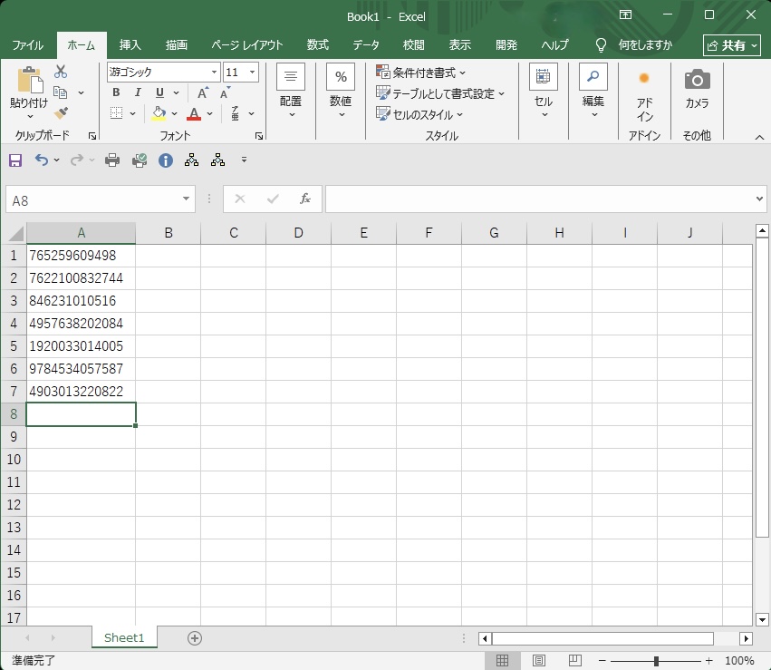Open the 挿入 ribbon tab
Screen dimensions: 771x670
click(x=130, y=44)
